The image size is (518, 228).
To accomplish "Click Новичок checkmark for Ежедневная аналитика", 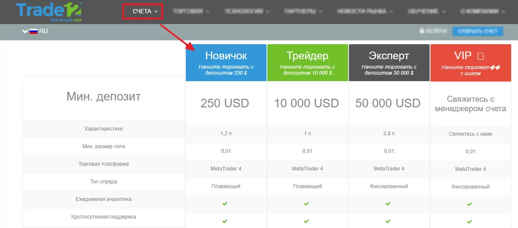I will (x=225, y=204).
